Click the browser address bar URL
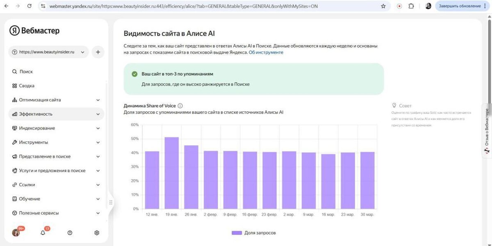The width and height of the screenshot is (492, 246). [x=183, y=6]
